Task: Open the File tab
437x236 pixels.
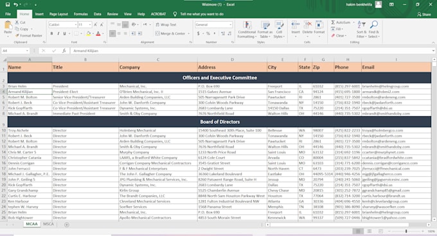Action: point(8,14)
